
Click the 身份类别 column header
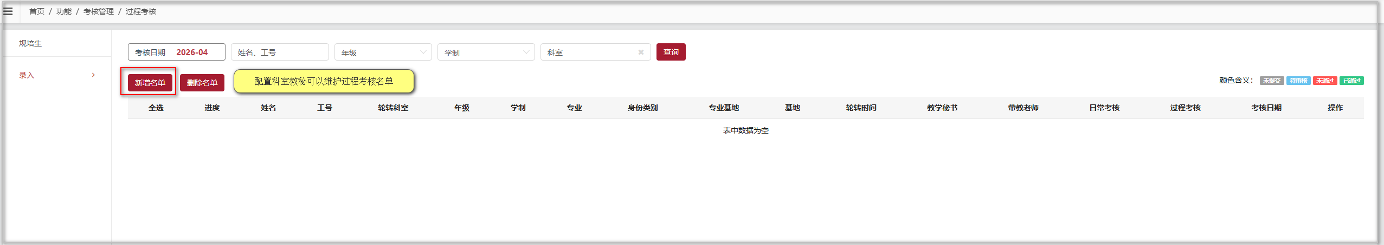pyautogui.click(x=643, y=108)
